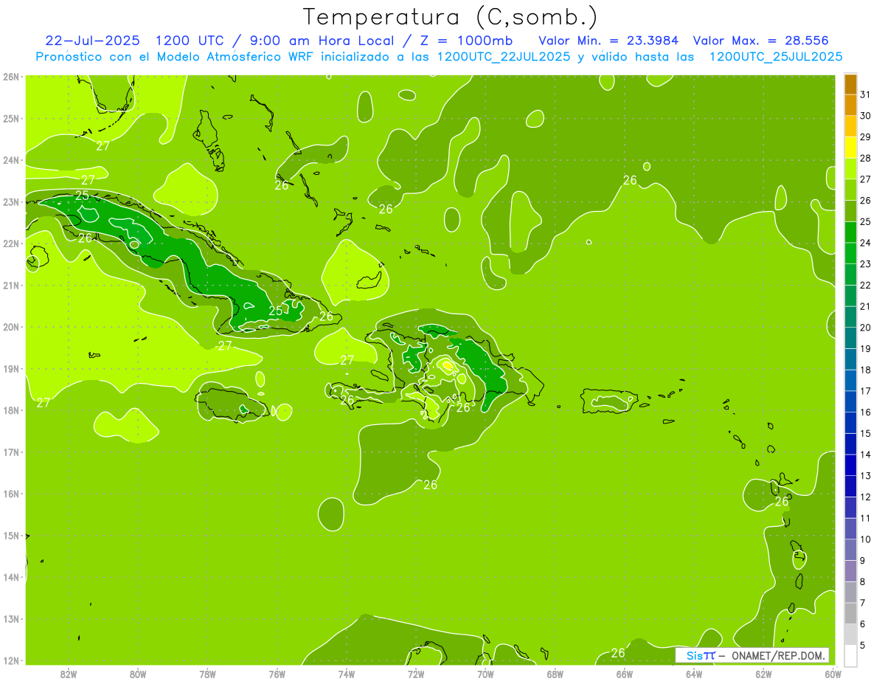Click the orange legend swatch between 30 and 31

pos(850,105)
